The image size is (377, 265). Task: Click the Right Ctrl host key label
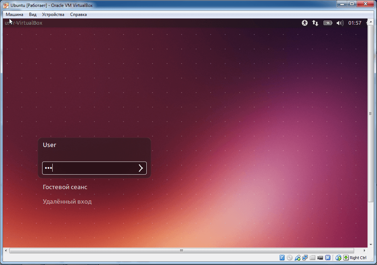(x=358, y=258)
